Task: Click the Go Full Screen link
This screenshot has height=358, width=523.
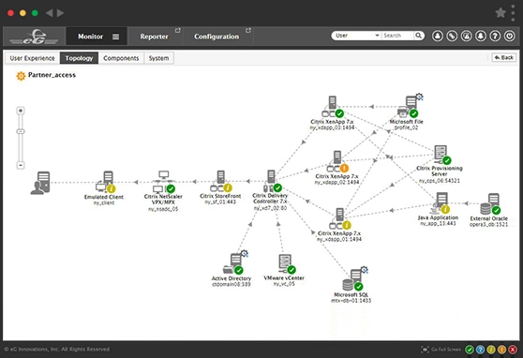Action: [x=441, y=350]
